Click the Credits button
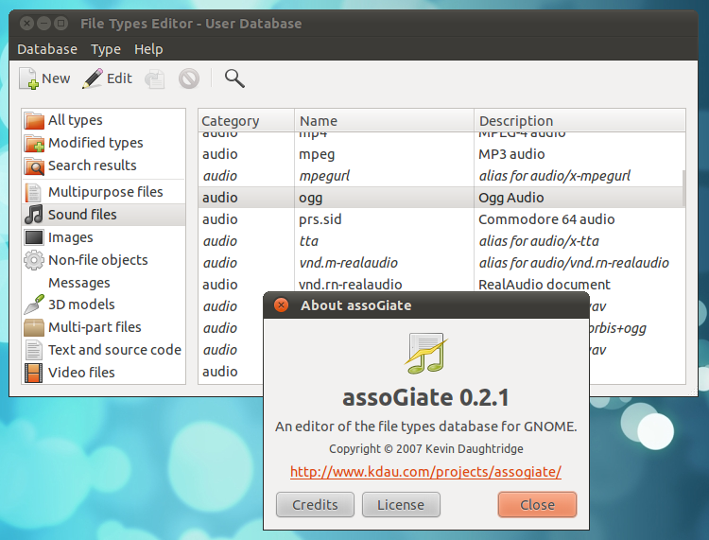The height and width of the screenshot is (540, 709). click(x=315, y=505)
